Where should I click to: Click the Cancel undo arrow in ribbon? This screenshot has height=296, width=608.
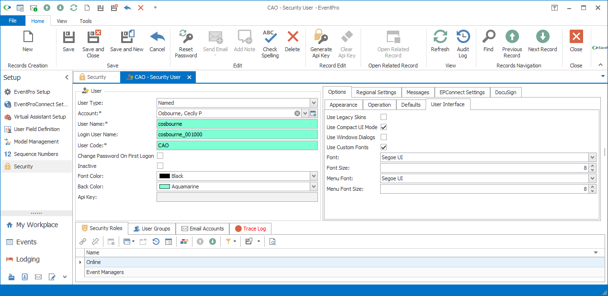tap(157, 37)
